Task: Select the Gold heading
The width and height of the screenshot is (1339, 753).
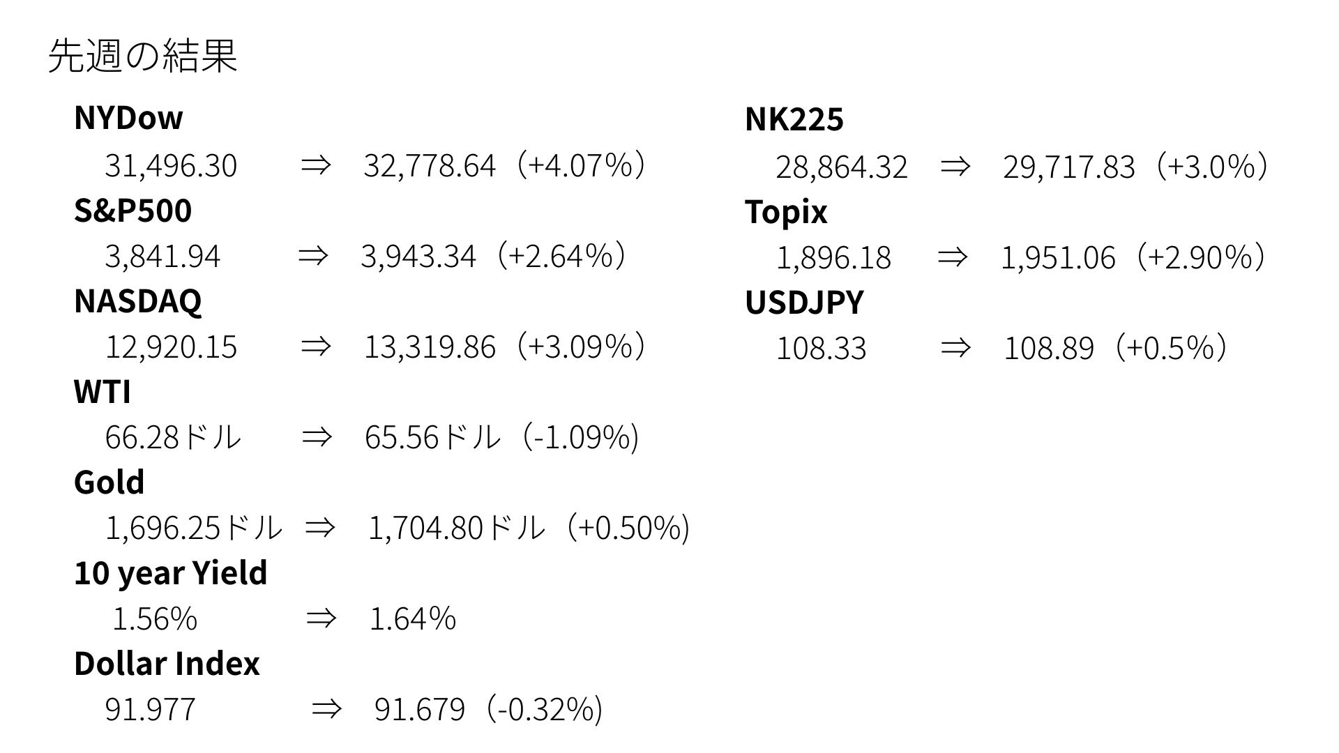Action: 109,482
